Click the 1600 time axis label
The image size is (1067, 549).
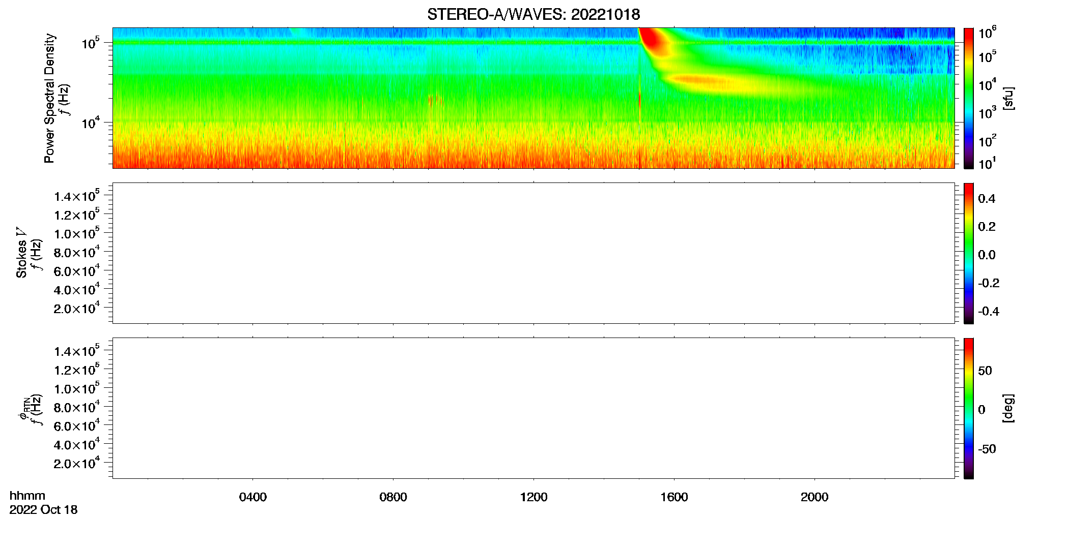674,497
